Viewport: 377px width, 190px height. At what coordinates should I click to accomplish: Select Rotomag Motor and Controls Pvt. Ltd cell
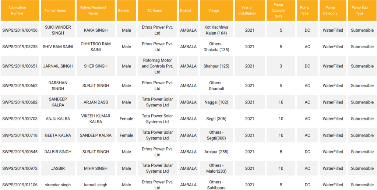pos(158,66)
